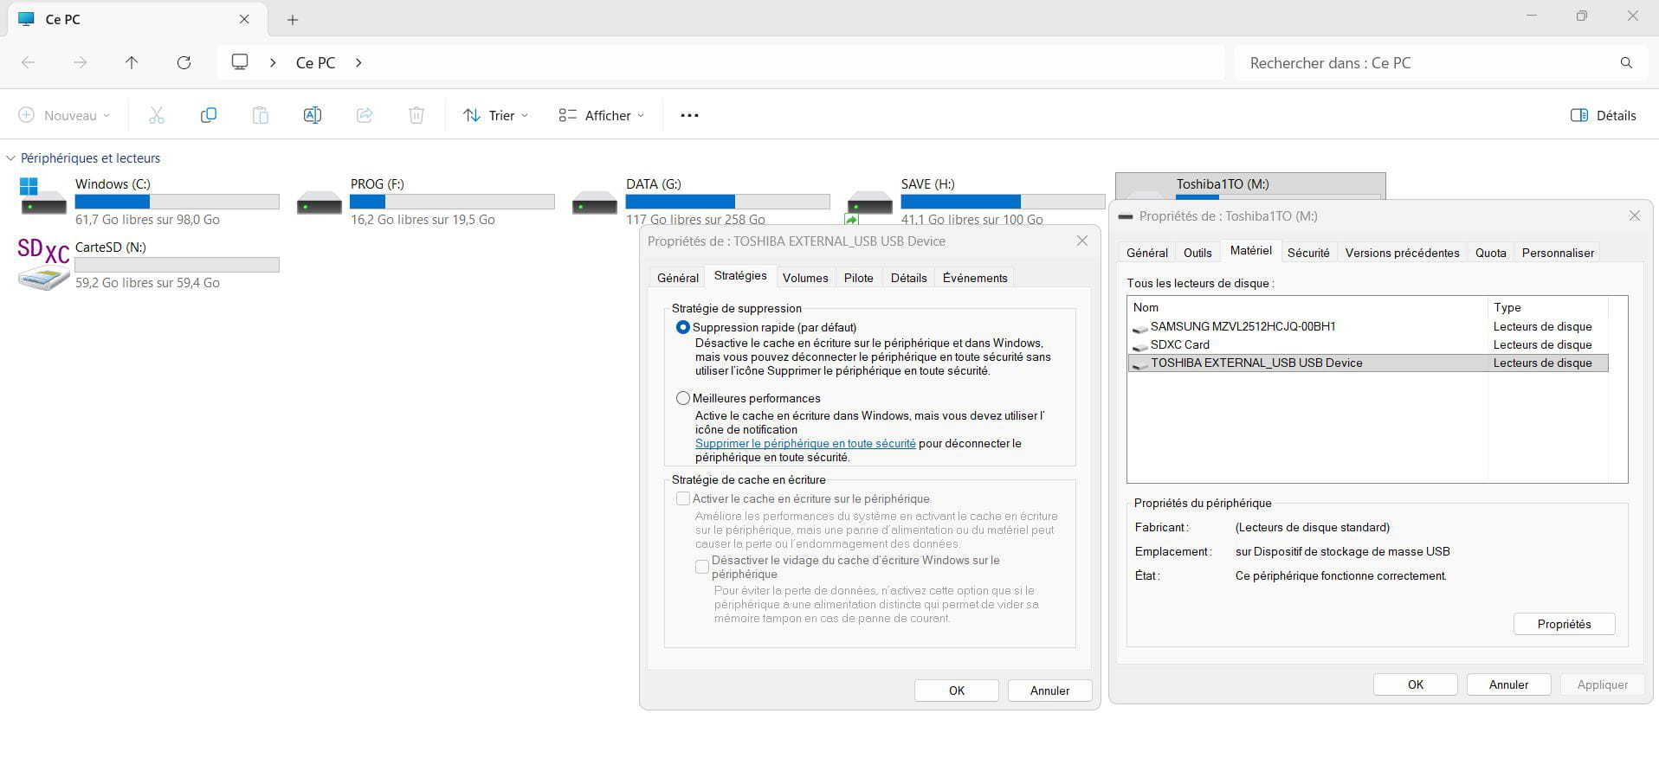Image resolution: width=1659 pixels, height=771 pixels.
Task: Go forward with the Explorer forward arrow
Action: (x=80, y=62)
